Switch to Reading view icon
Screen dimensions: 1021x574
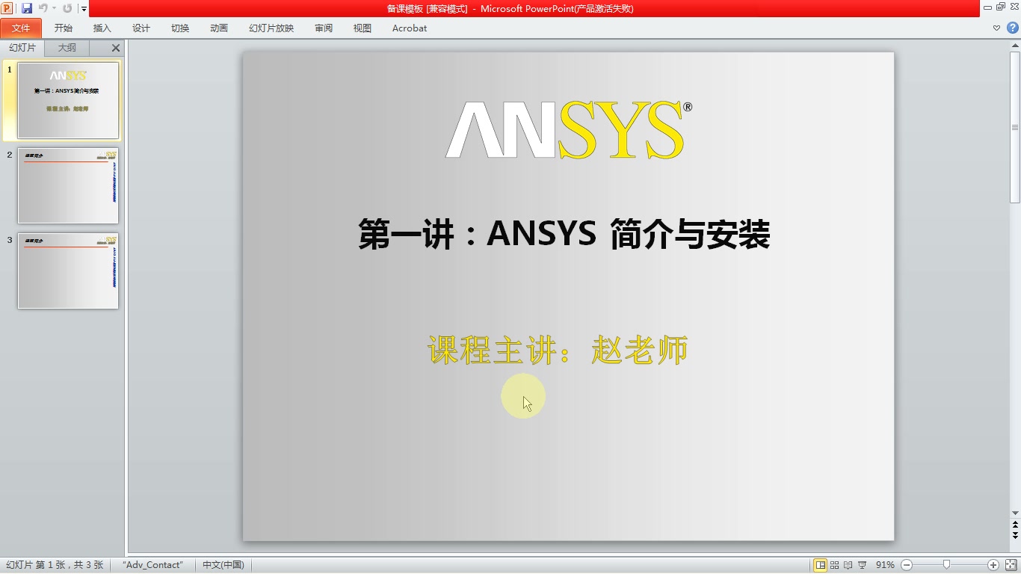[x=848, y=565]
